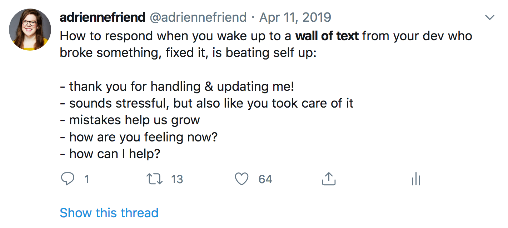
Task: Open the bold adriennefriend display name
Action: point(103,17)
